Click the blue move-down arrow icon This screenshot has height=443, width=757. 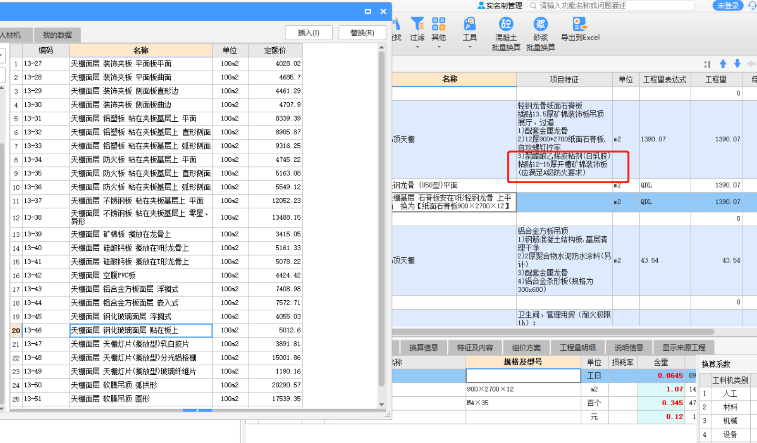coord(737,63)
